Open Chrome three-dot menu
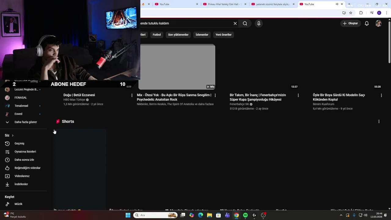Image resolution: width=391 pixels, height=220 pixels. [386, 13]
